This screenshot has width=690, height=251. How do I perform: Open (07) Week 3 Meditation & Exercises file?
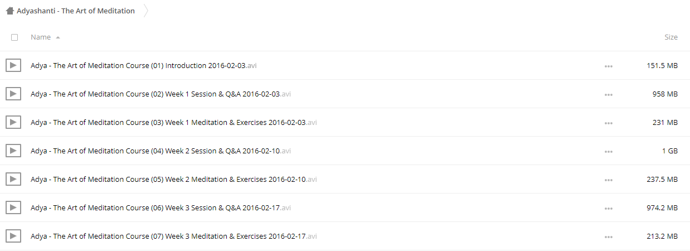[x=174, y=236]
